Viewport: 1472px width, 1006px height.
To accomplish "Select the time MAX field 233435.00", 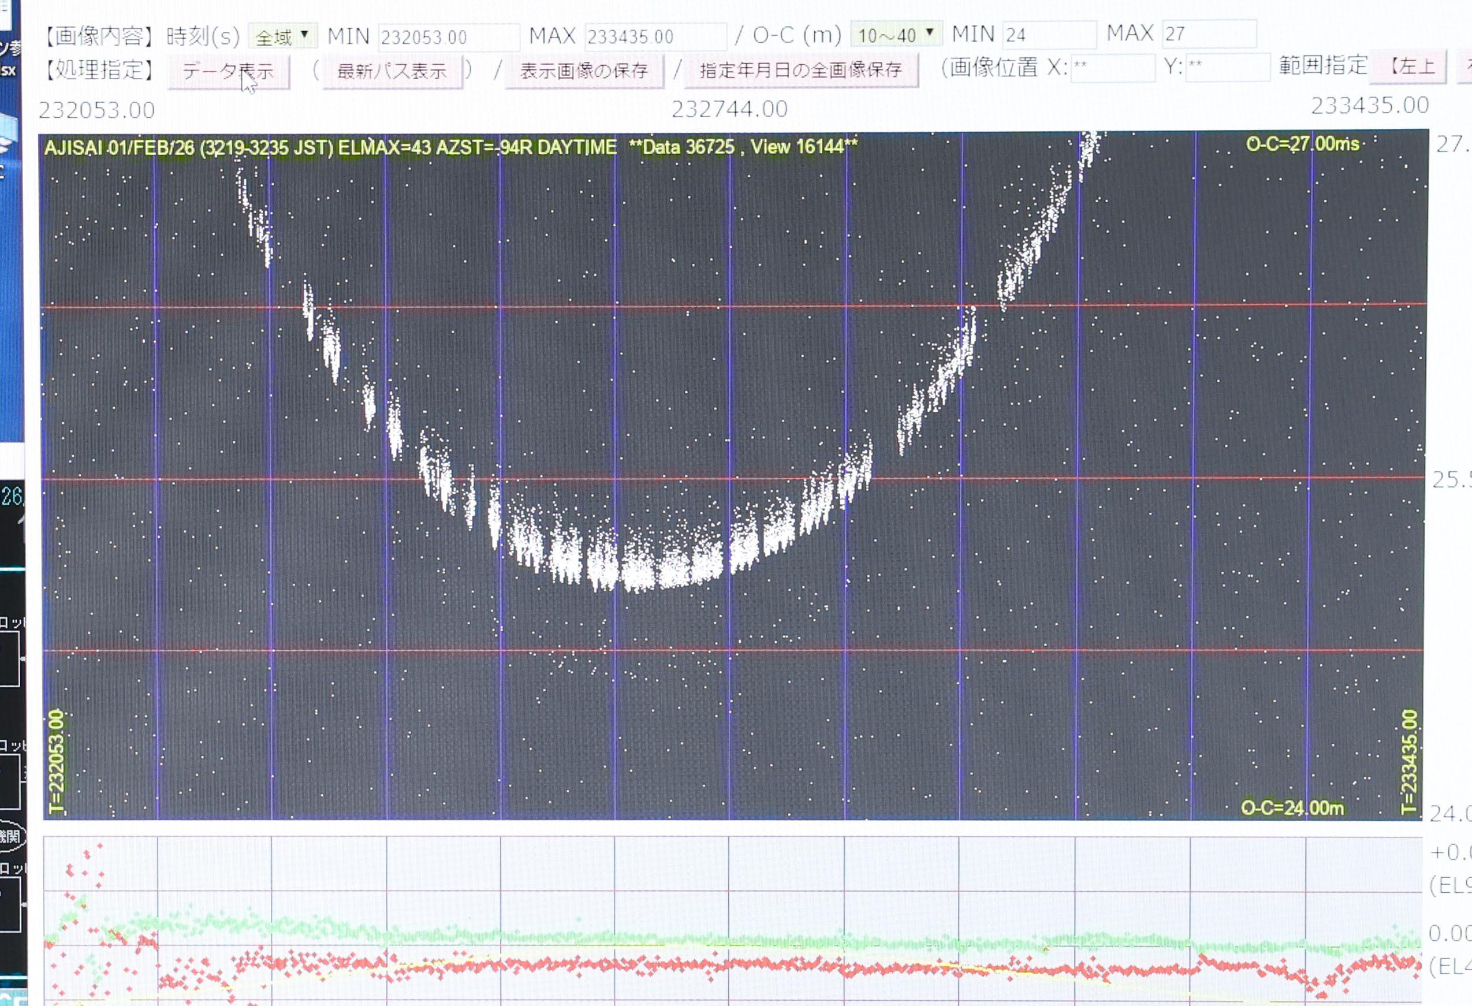I will [655, 36].
